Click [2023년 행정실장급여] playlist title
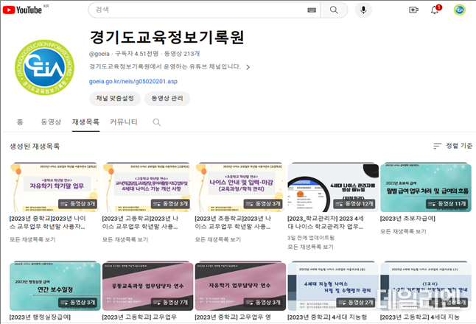Image resolution: width=476 pixels, height=324 pixels. coord(40,317)
